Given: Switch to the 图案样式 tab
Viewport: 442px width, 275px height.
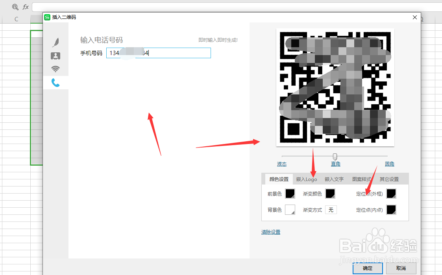Looking at the screenshot, I should tap(362, 179).
